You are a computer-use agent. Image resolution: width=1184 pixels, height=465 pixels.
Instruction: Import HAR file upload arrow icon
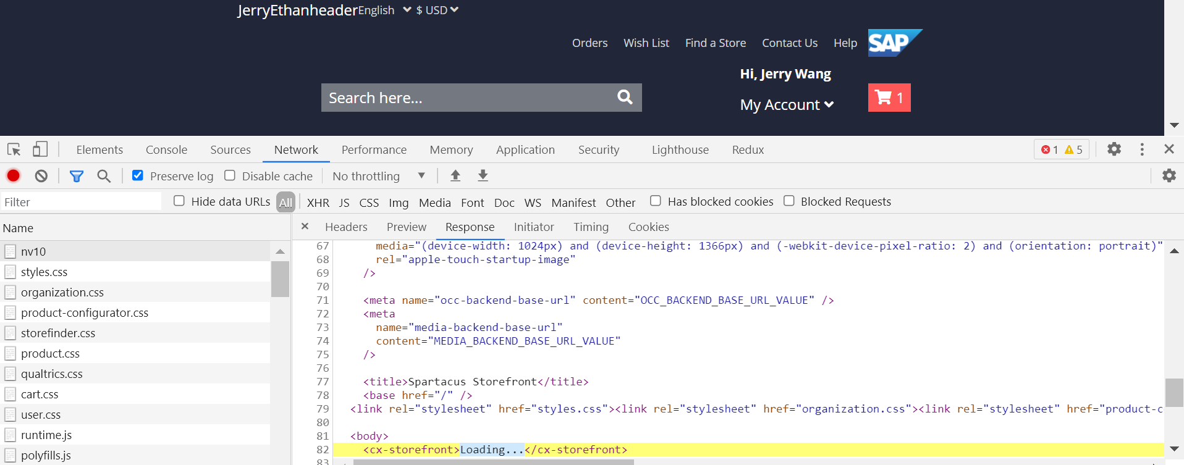(x=455, y=176)
